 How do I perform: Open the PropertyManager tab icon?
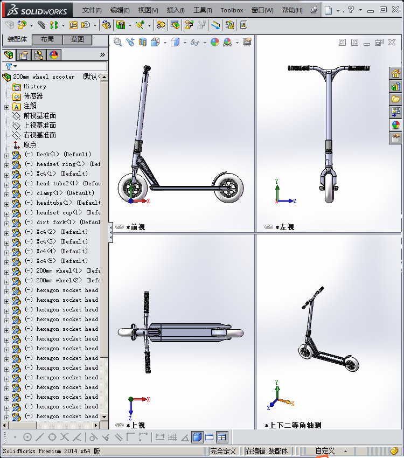23,54
